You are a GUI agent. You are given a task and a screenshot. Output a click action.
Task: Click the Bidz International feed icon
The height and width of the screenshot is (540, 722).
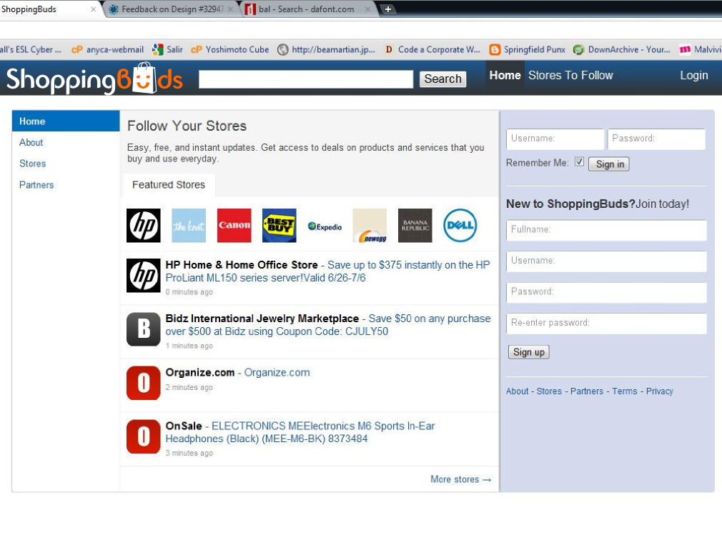coord(143,329)
